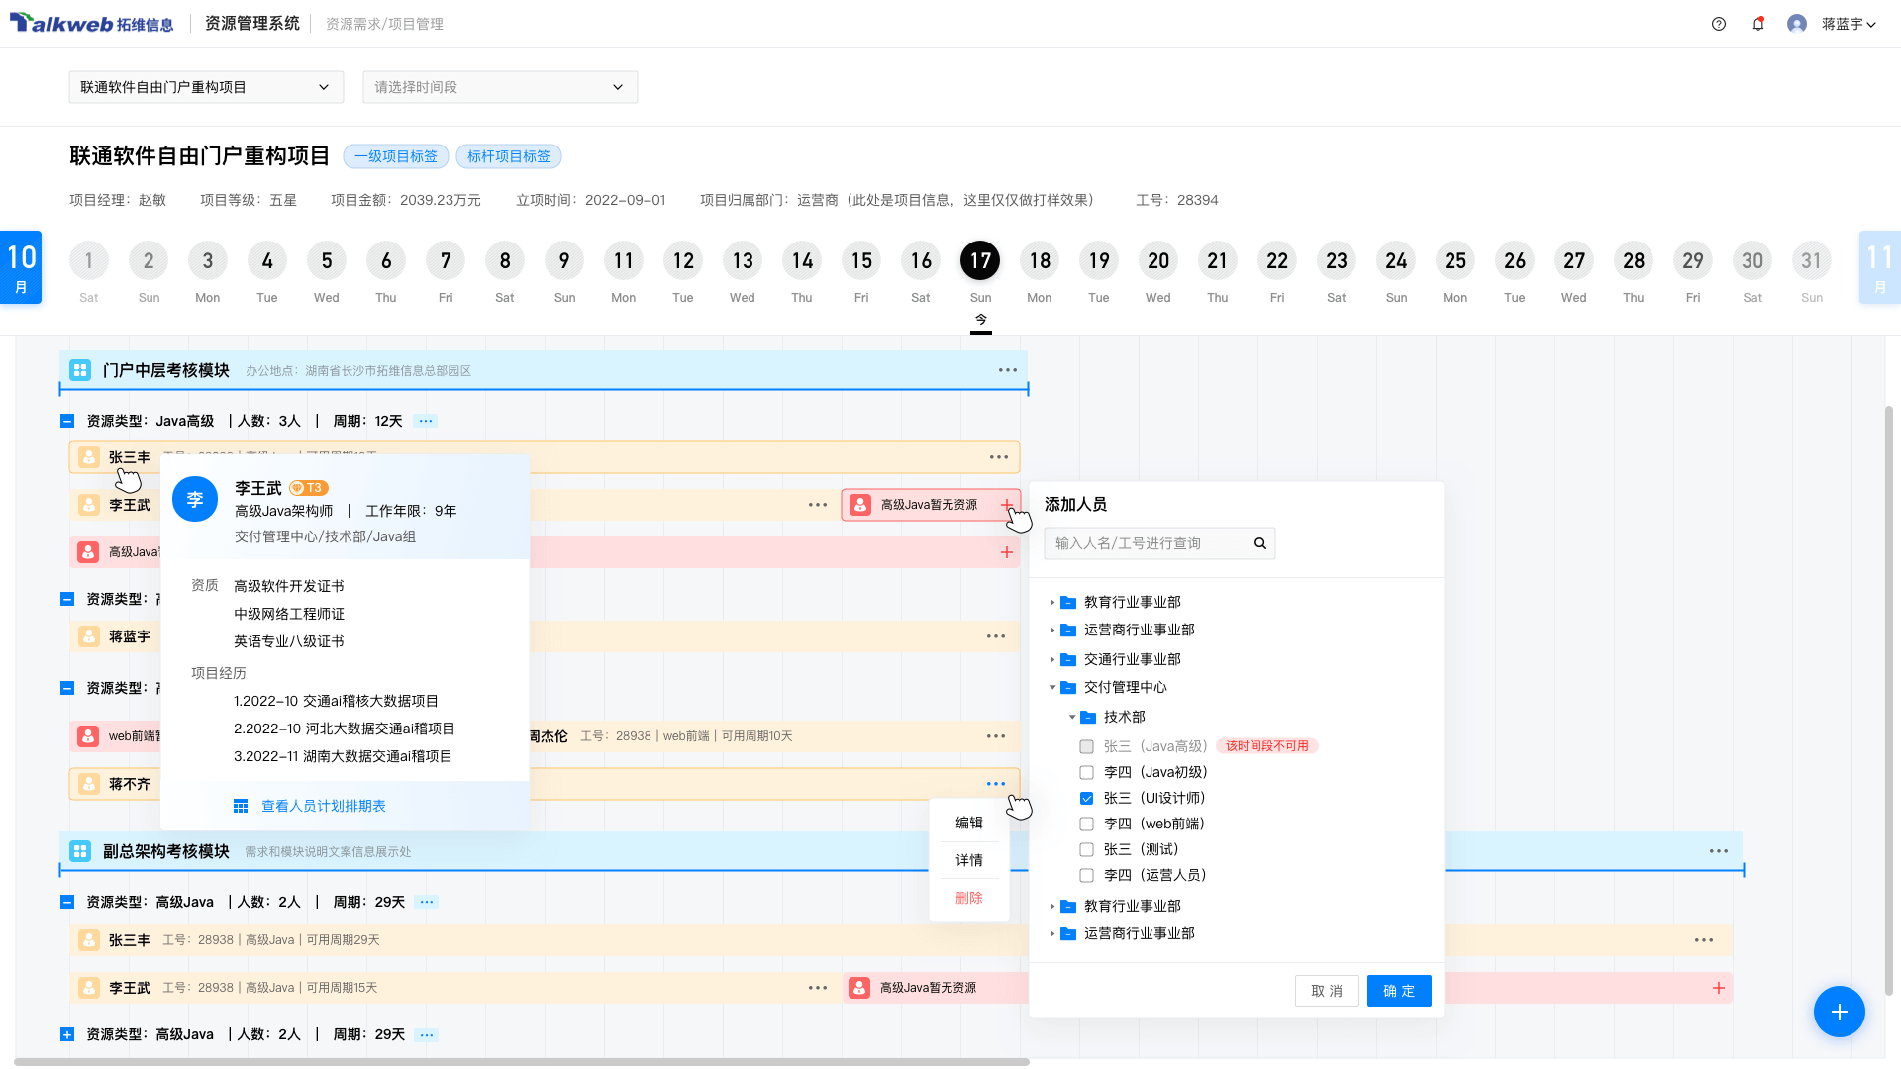Check the 李四 (运营人员) checkbox
This screenshot has height=1069, width=1901.
pyautogui.click(x=1086, y=875)
